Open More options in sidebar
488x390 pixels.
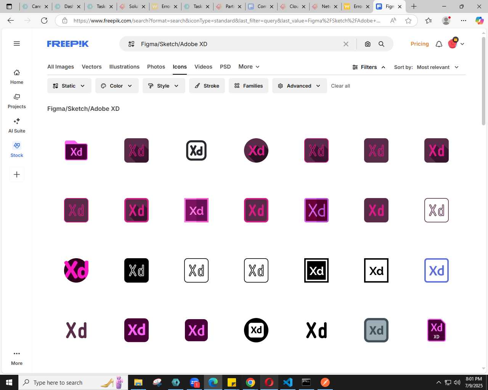pos(17,358)
